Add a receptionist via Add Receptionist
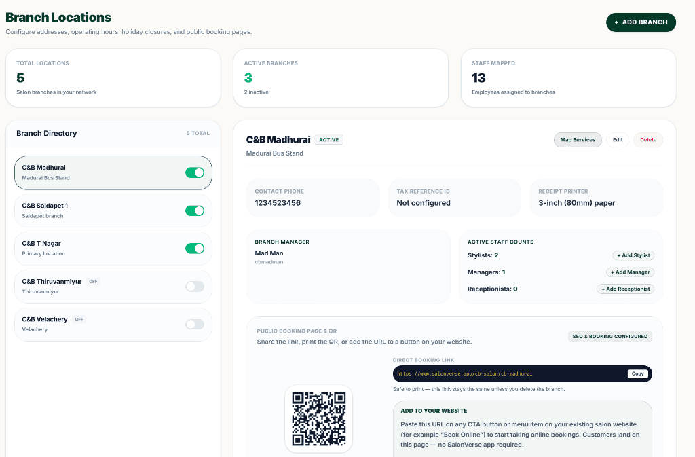 point(625,289)
